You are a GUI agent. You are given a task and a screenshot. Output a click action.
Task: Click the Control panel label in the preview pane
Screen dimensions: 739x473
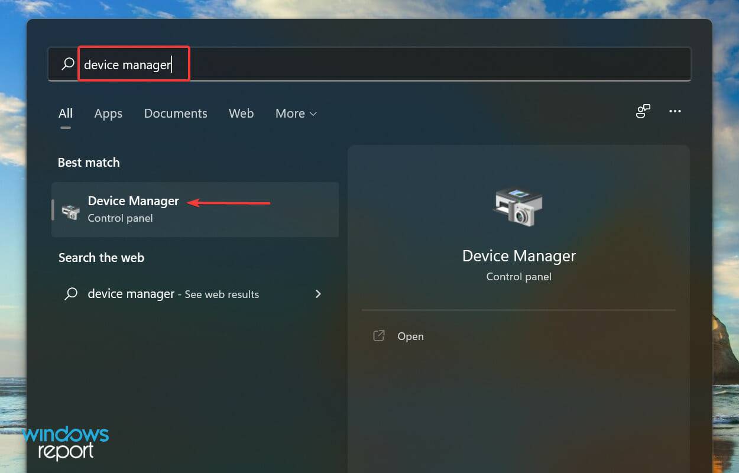pos(518,276)
